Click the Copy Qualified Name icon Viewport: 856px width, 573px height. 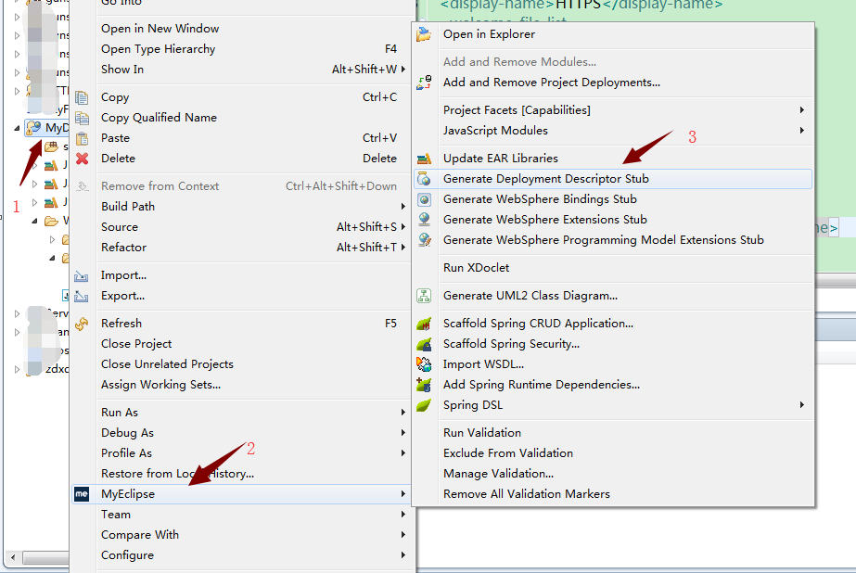point(82,118)
